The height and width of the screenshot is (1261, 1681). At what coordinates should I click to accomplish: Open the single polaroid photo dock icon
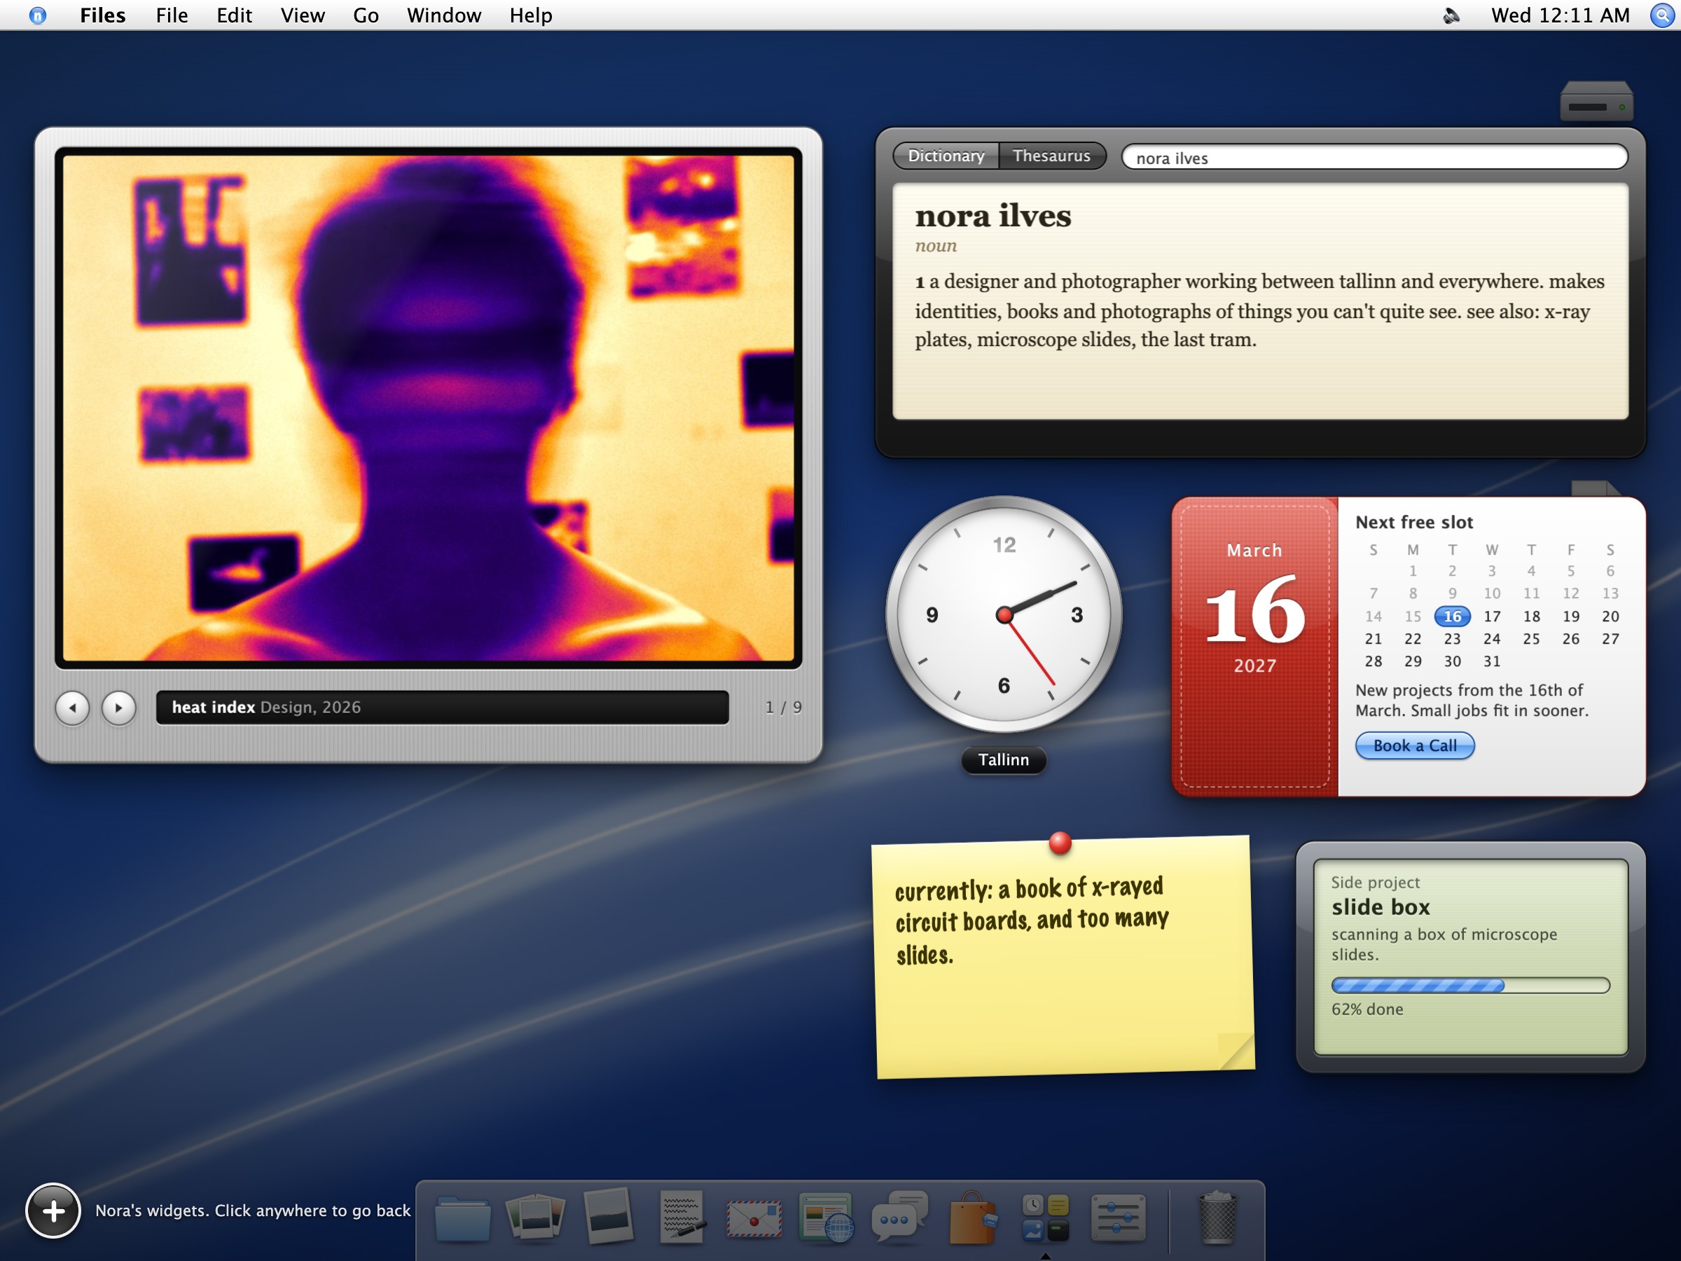609,1216
